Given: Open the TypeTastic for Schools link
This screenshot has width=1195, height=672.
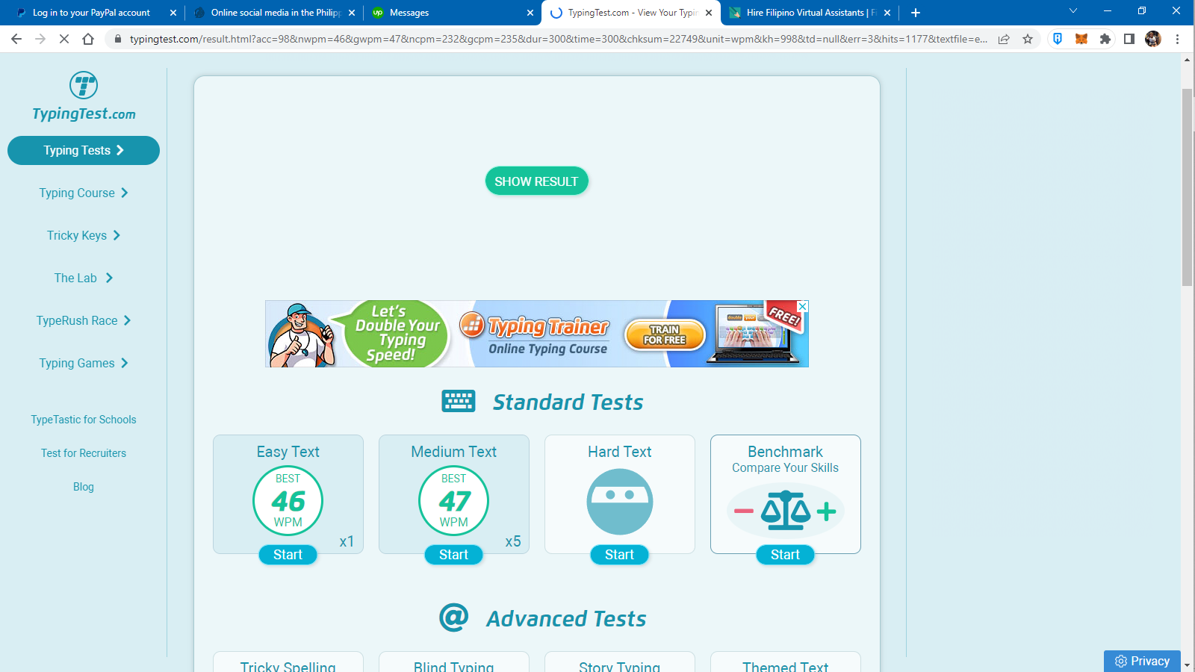Looking at the screenshot, I should click(84, 420).
